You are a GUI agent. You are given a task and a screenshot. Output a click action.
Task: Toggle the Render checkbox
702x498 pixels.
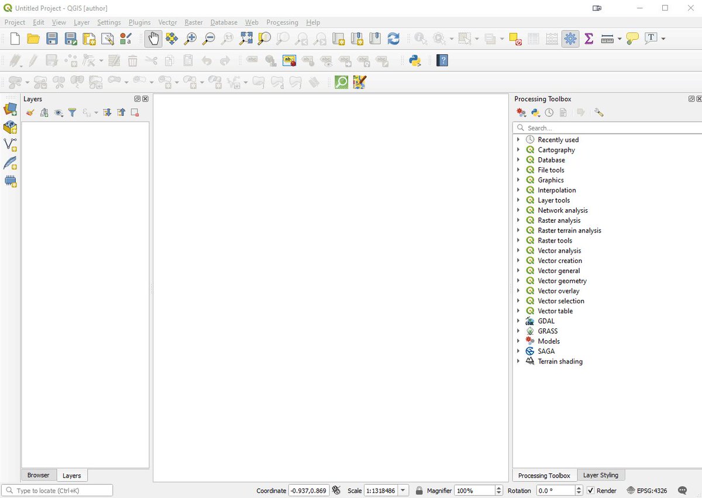click(591, 490)
